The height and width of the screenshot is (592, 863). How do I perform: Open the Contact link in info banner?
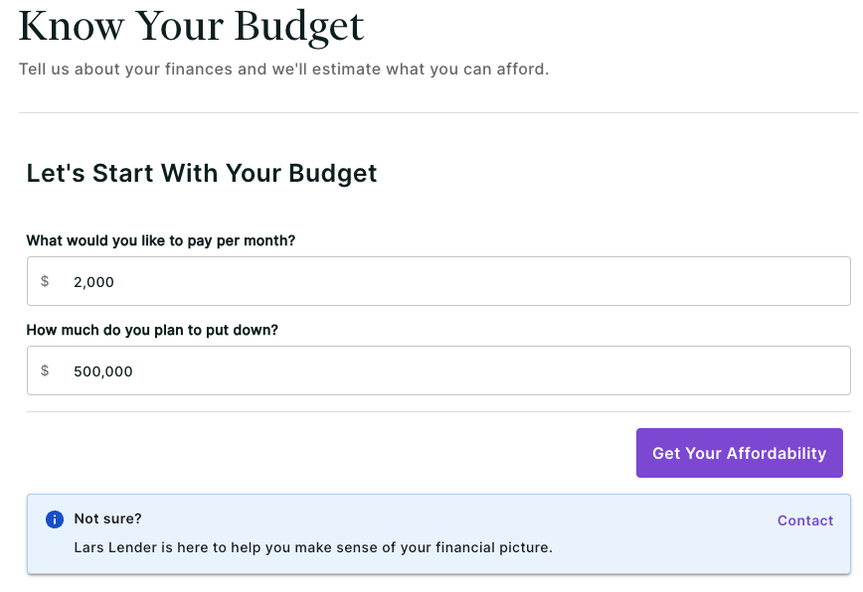pyautogui.click(x=805, y=520)
